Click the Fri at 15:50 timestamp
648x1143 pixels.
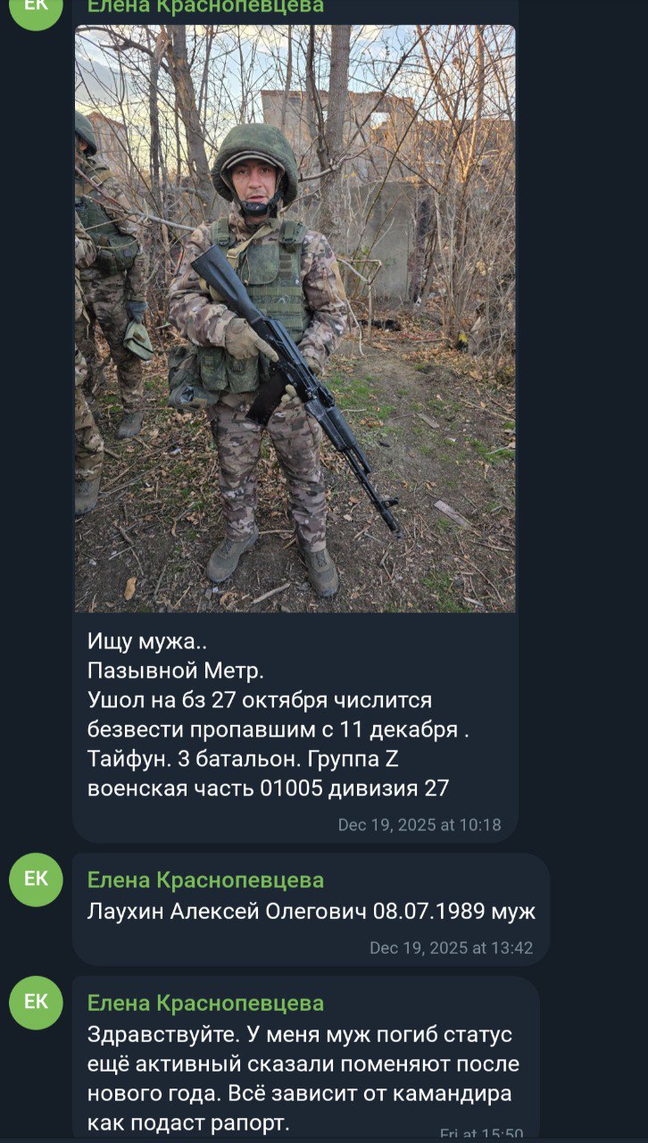pos(482,1134)
